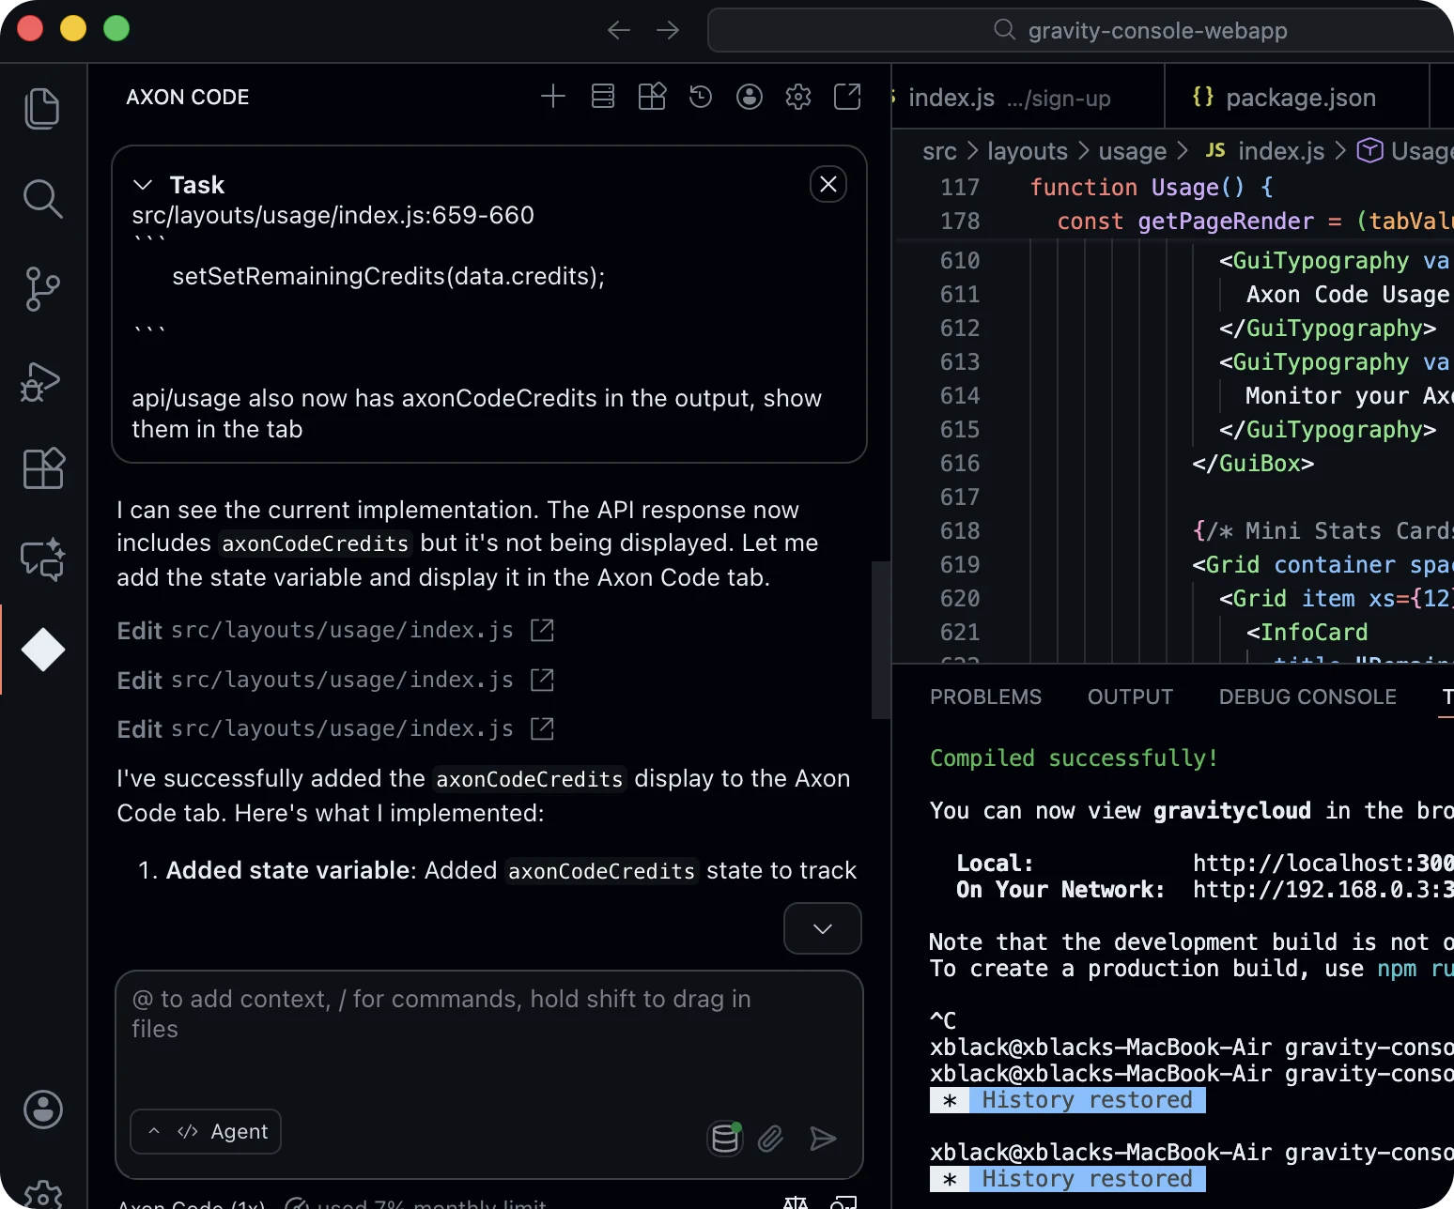1454x1209 pixels.
Task: Start a new task with plus icon
Action: (553, 97)
